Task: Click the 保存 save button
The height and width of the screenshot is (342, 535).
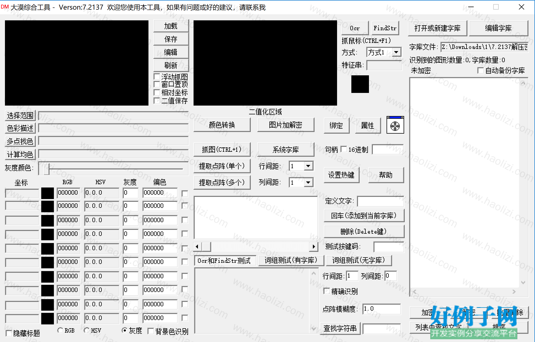Action: [x=171, y=39]
